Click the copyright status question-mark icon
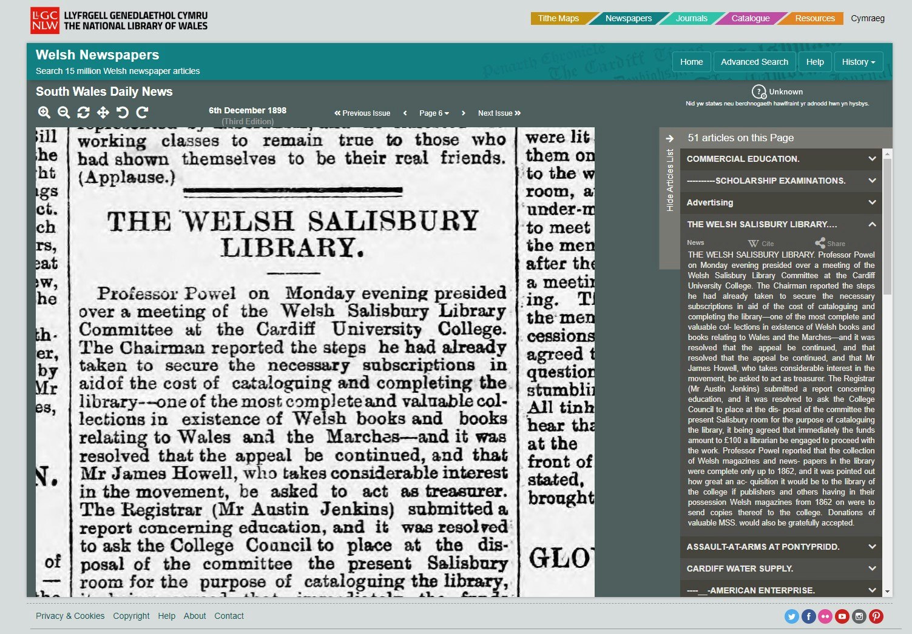This screenshot has width=912, height=634. point(759,91)
